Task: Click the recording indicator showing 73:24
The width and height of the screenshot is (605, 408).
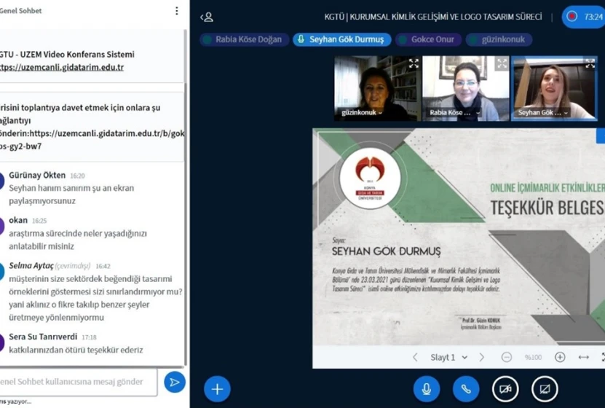Action: coord(583,17)
